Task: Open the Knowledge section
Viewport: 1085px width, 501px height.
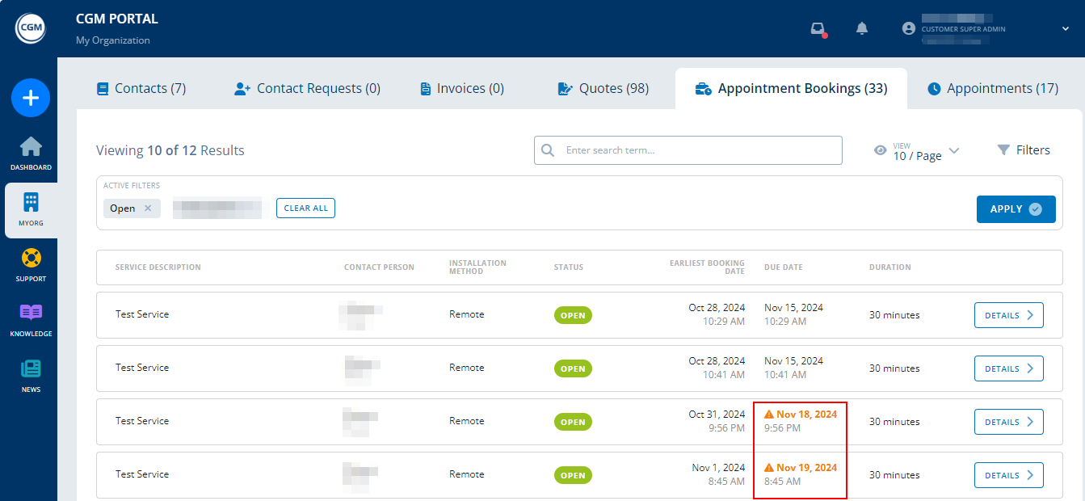Action: 30,318
